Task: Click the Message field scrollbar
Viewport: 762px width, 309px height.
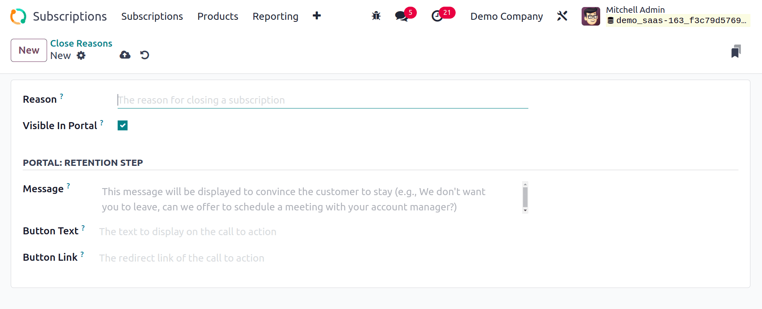Action: (x=525, y=197)
